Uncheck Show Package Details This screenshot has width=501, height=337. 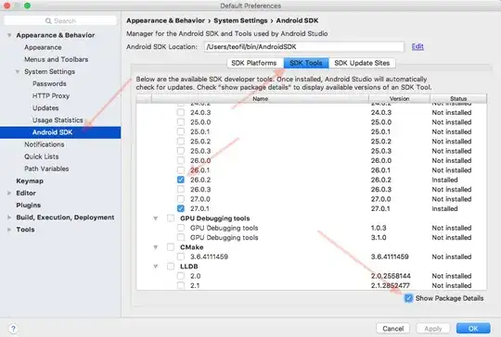408,298
